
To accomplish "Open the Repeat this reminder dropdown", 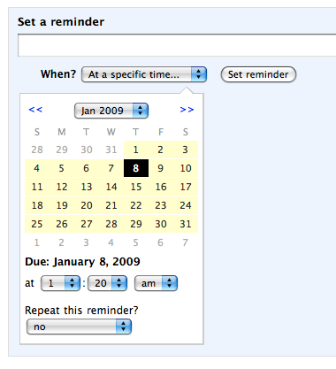I will tap(79, 327).
